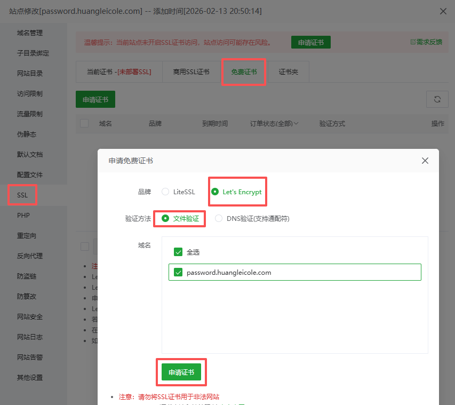Uncheck the password.huangleicole.com domain checkbox
This screenshot has width=455, height=405.
pyautogui.click(x=178, y=272)
